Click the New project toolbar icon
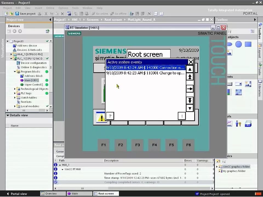 coord(6,14)
